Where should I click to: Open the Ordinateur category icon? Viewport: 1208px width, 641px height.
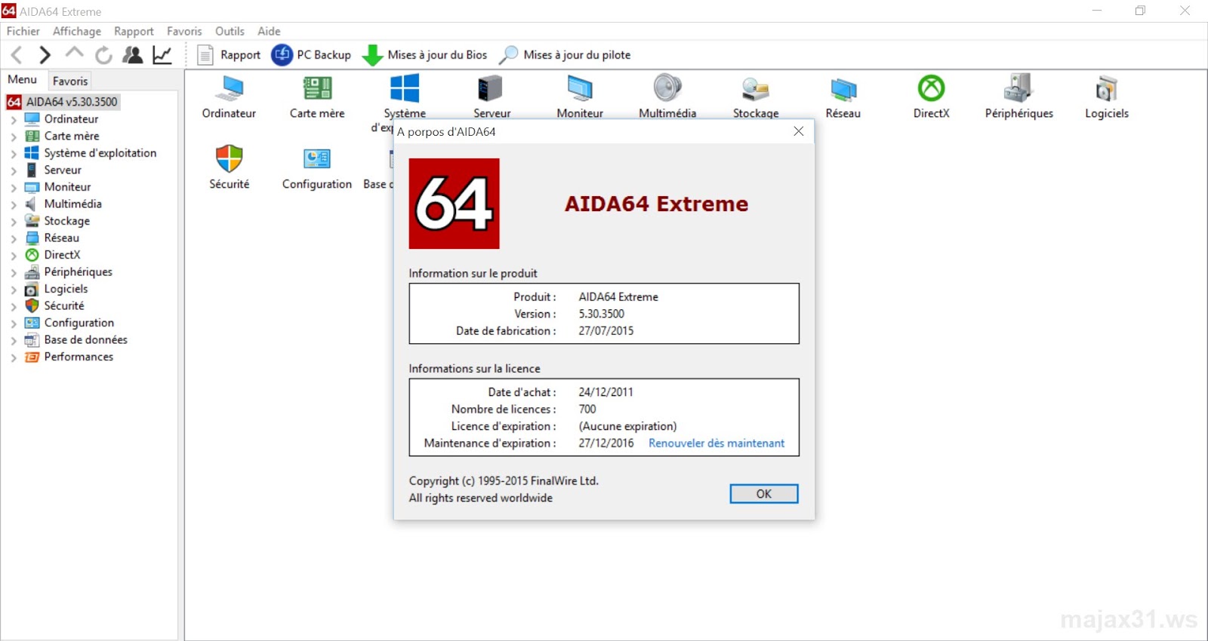click(x=229, y=97)
